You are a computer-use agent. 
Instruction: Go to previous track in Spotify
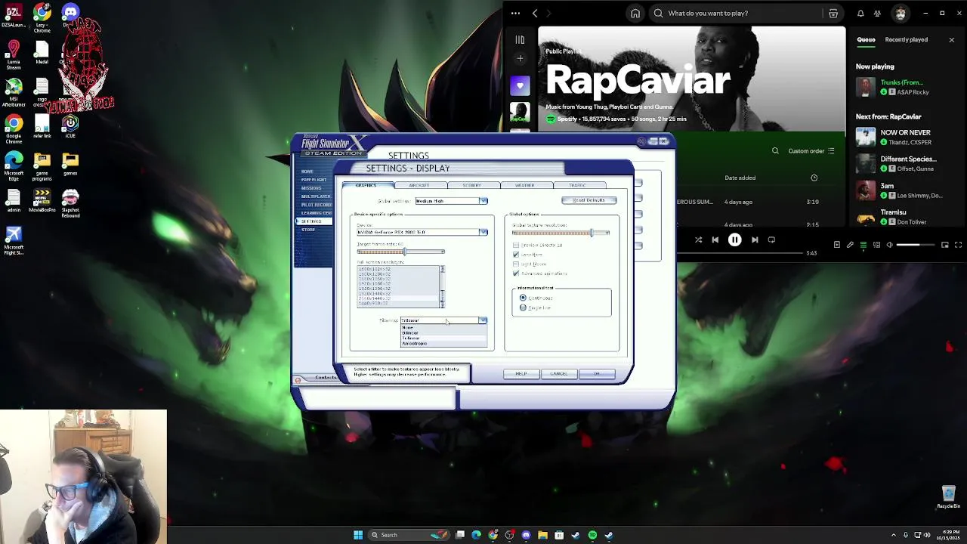[715, 240]
